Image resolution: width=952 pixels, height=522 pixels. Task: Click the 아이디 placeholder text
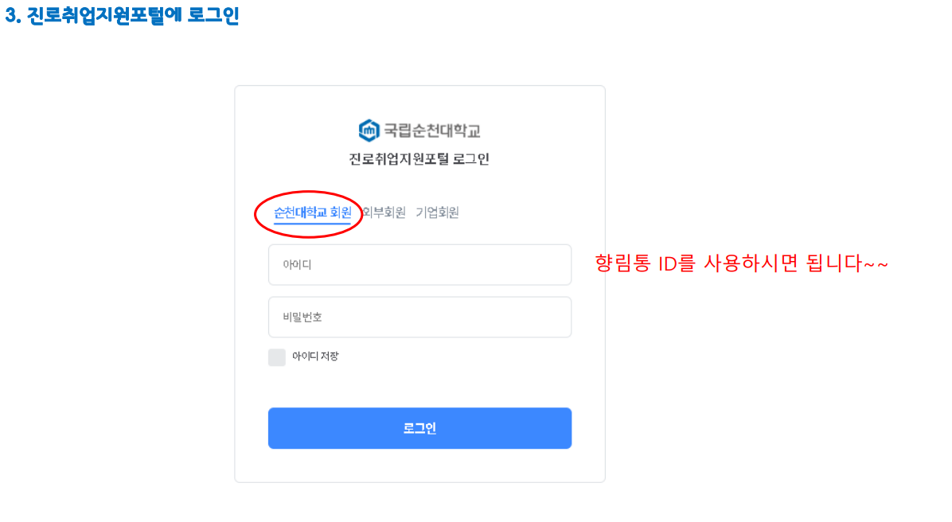tap(297, 265)
